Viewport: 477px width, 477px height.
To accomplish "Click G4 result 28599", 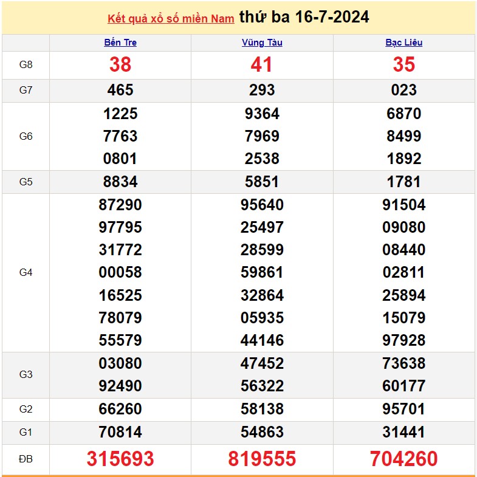I will tap(262, 250).
